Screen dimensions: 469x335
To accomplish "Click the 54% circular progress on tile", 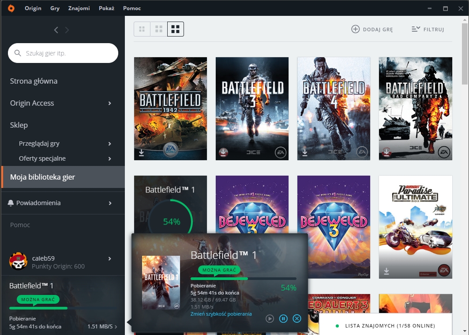I will 171,221.
